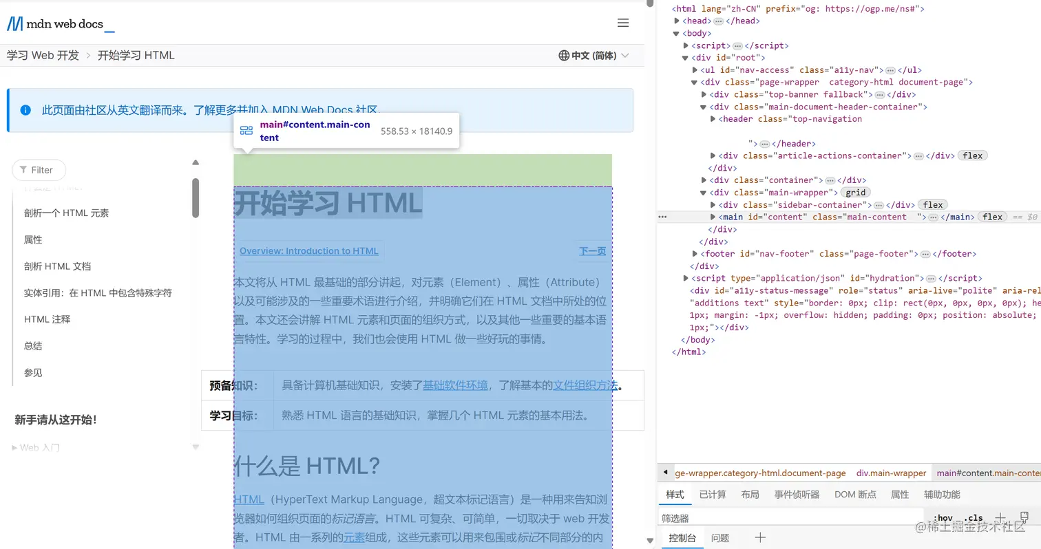
Task: Open the DOM 断点 tab
Action: pos(855,495)
